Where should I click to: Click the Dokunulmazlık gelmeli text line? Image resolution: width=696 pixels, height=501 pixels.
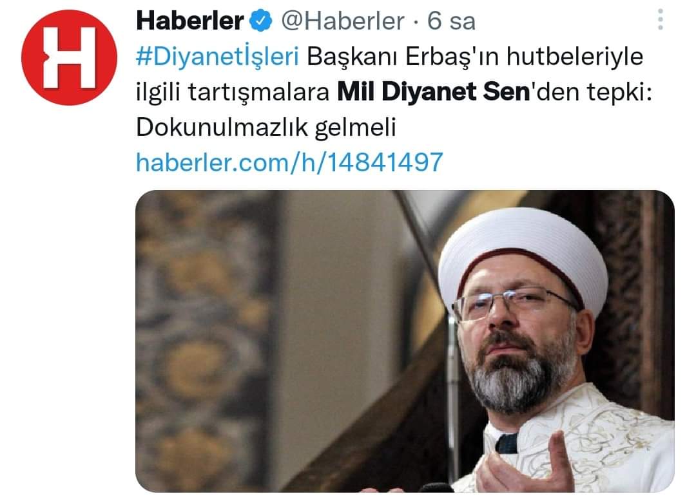[266, 128]
